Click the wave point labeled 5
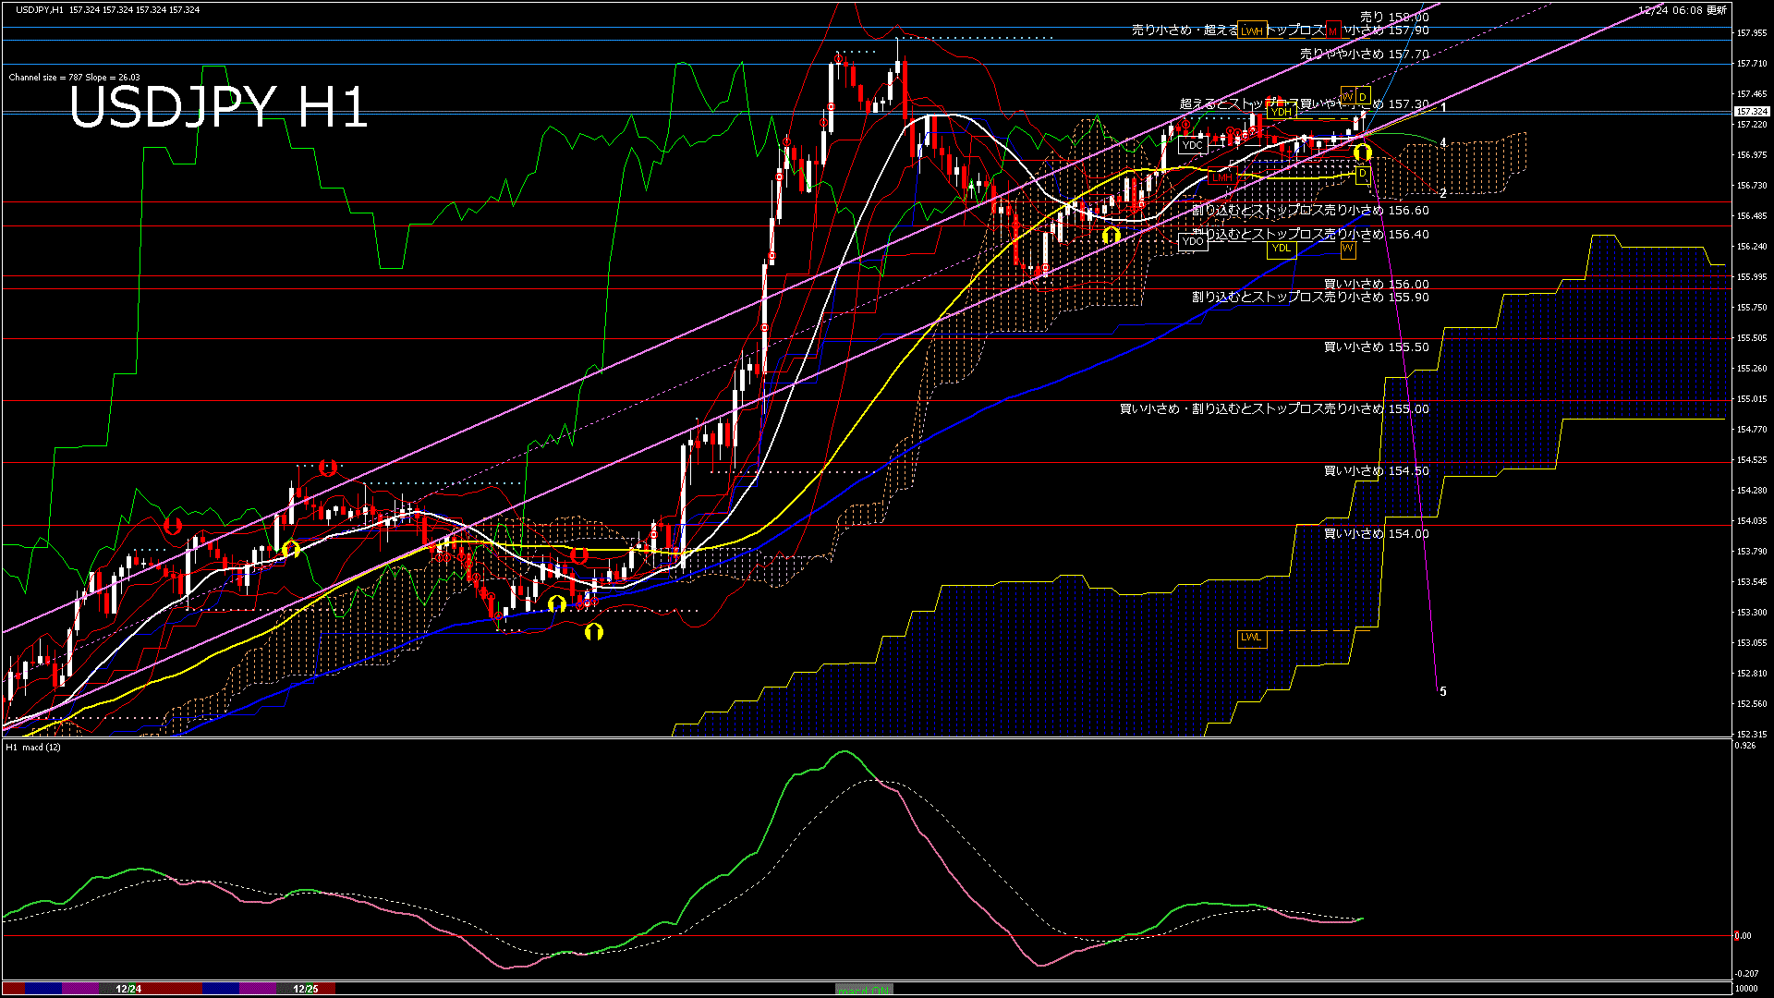1774x998 pixels. pyautogui.click(x=1443, y=691)
